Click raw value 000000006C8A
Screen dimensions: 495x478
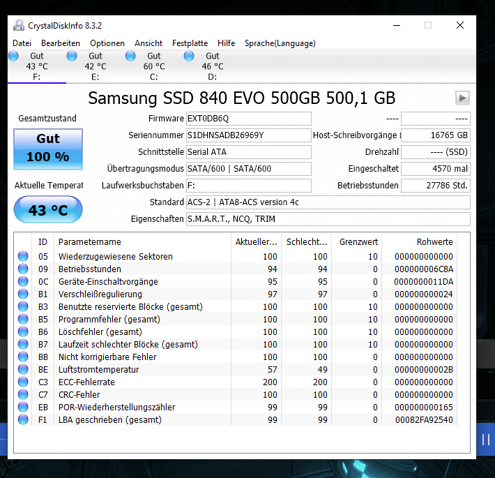point(424,269)
